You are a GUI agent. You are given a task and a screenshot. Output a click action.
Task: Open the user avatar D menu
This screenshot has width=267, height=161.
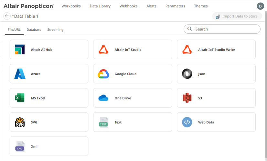pos(260,6)
